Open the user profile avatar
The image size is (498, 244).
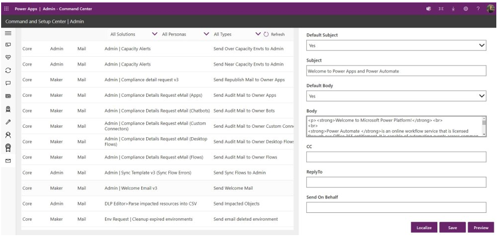[491, 8]
